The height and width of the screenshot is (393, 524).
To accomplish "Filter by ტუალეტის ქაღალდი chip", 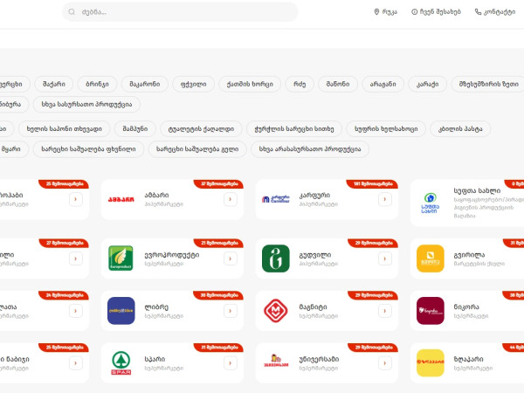I will click(x=201, y=128).
